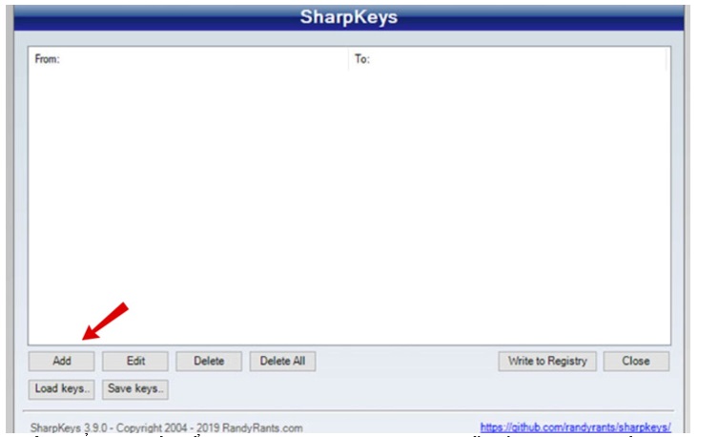Select the To: column header
This screenshot has height=437, width=719.
coord(507,59)
